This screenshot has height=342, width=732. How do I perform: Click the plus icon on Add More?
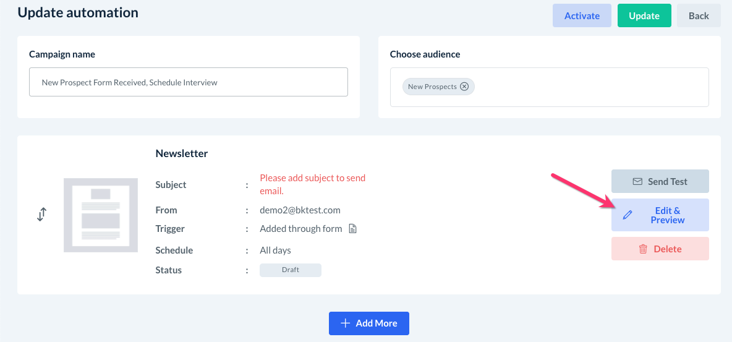tap(346, 323)
